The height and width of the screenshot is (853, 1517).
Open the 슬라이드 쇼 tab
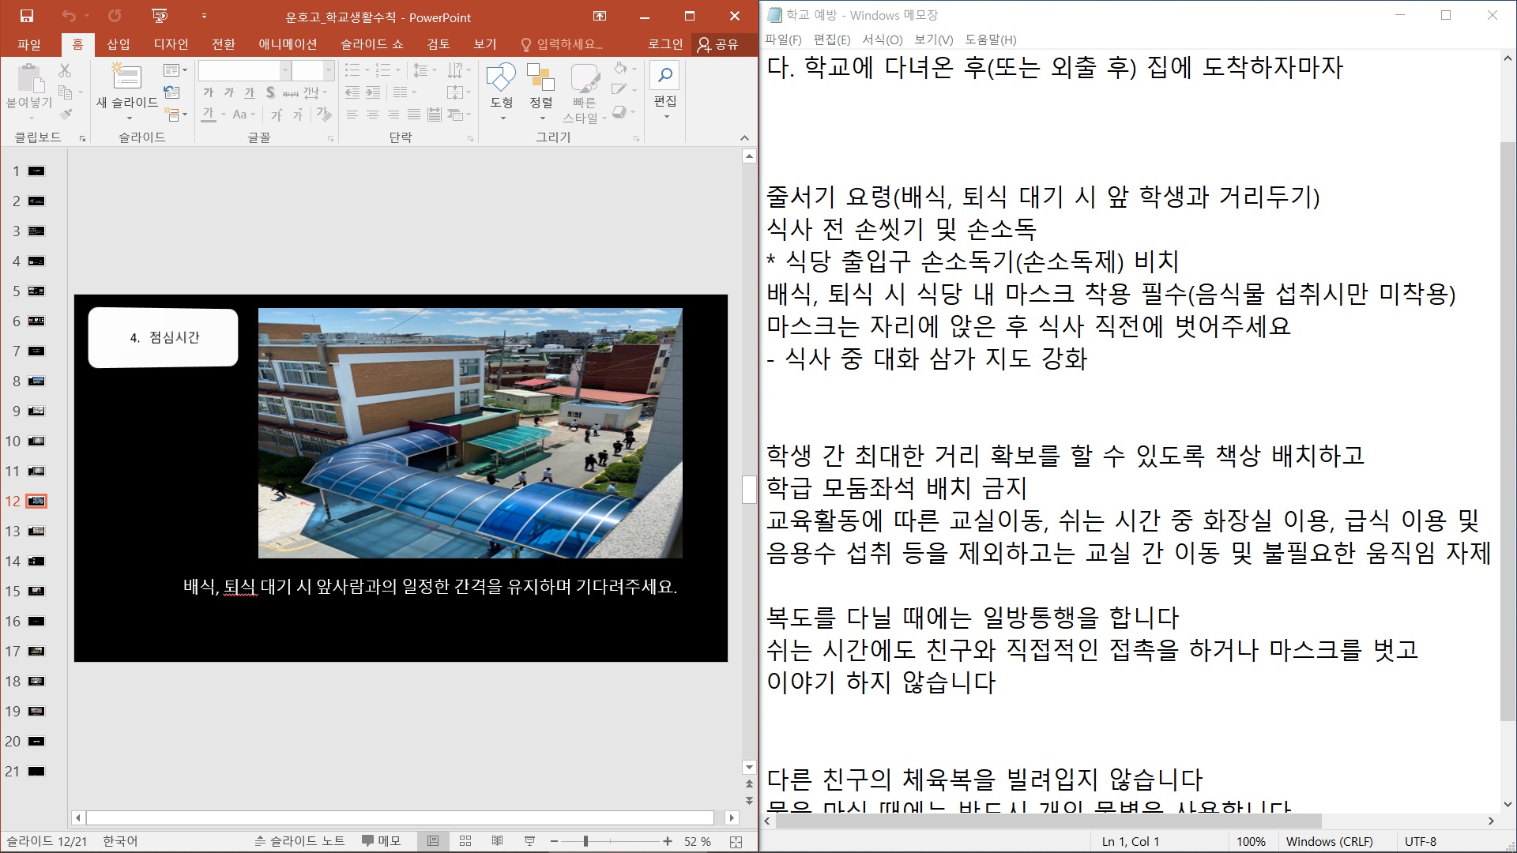pyautogui.click(x=371, y=44)
